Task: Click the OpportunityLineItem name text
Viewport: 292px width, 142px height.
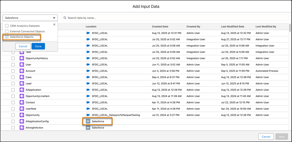Action: 38,96
